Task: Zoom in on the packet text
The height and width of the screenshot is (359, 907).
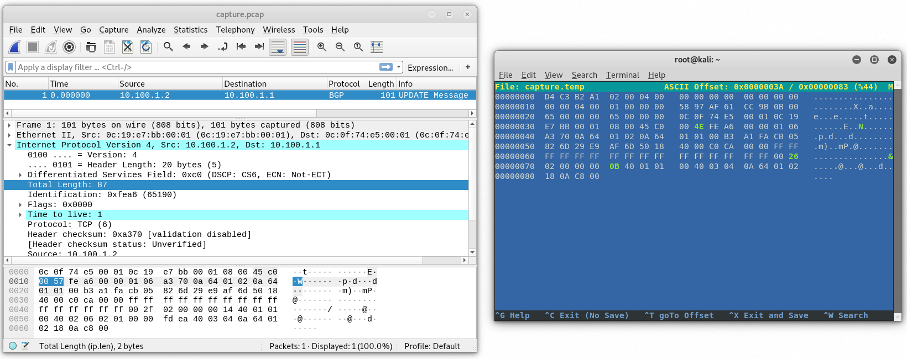Action: point(322,47)
